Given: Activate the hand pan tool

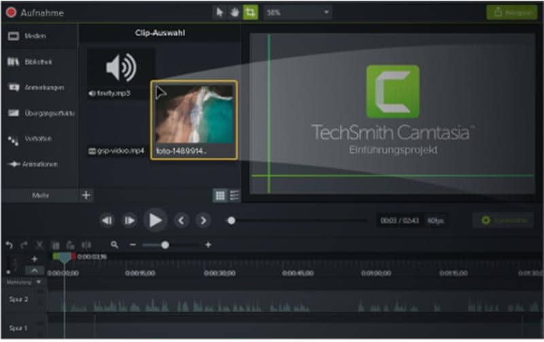Looking at the screenshot, I should 235,12.
